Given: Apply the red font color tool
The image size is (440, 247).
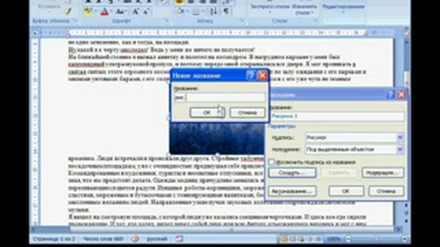Looking at the screenshot, I should point(104,12).
